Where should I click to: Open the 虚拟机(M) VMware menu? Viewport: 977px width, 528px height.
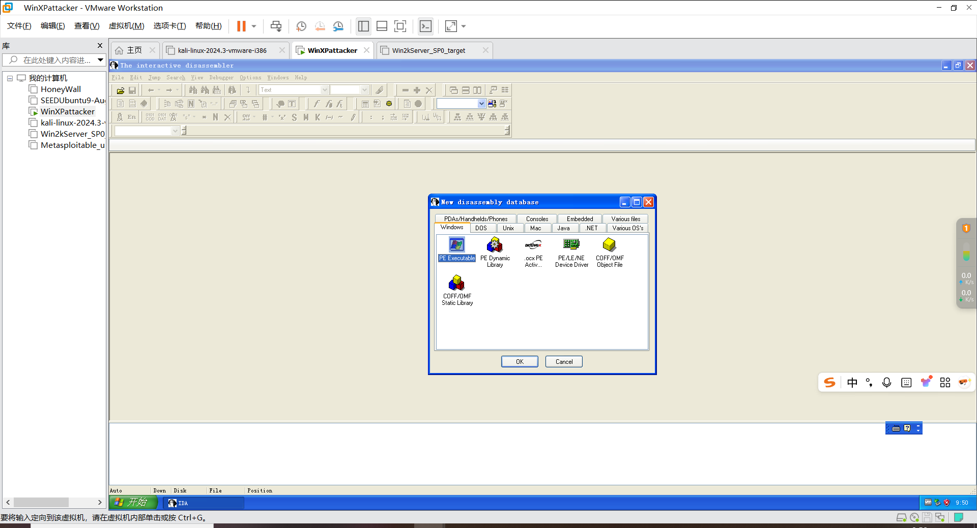[127, 26]
